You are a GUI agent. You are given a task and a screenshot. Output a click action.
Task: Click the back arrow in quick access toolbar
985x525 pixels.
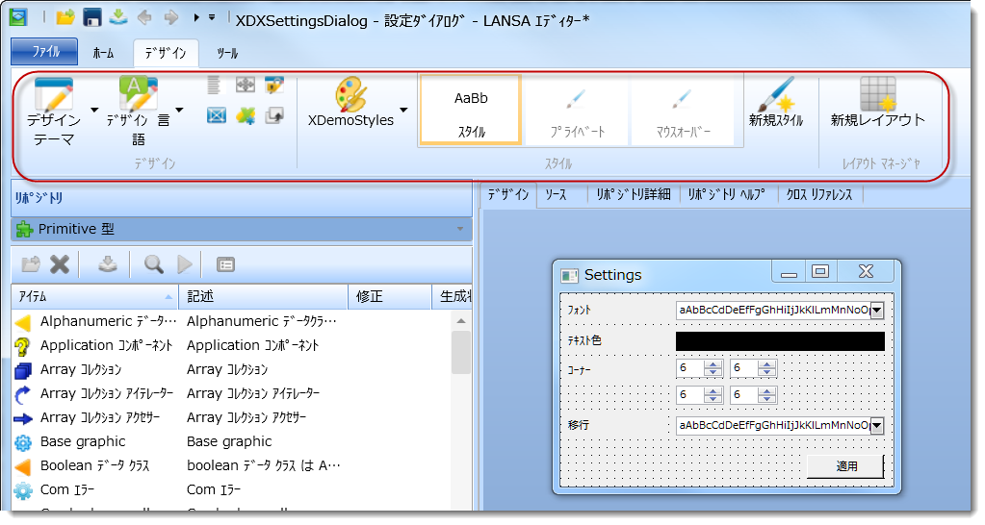coord(144,17)
